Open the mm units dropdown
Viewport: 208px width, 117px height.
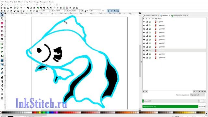point(104,11)
